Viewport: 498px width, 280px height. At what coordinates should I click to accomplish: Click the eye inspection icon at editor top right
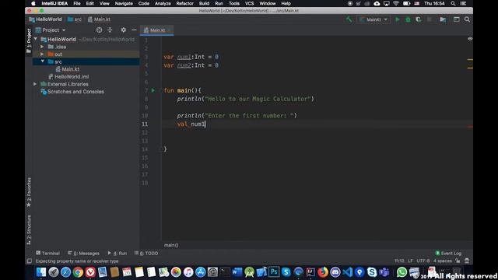pos(470,39)
